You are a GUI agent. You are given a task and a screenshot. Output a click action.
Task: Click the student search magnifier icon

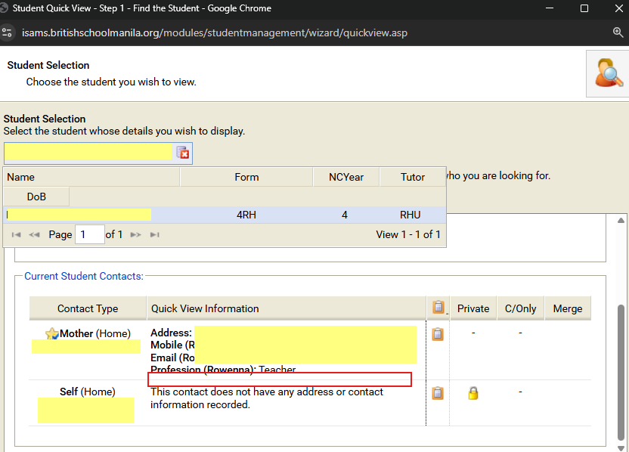click(x=608, y=73)
